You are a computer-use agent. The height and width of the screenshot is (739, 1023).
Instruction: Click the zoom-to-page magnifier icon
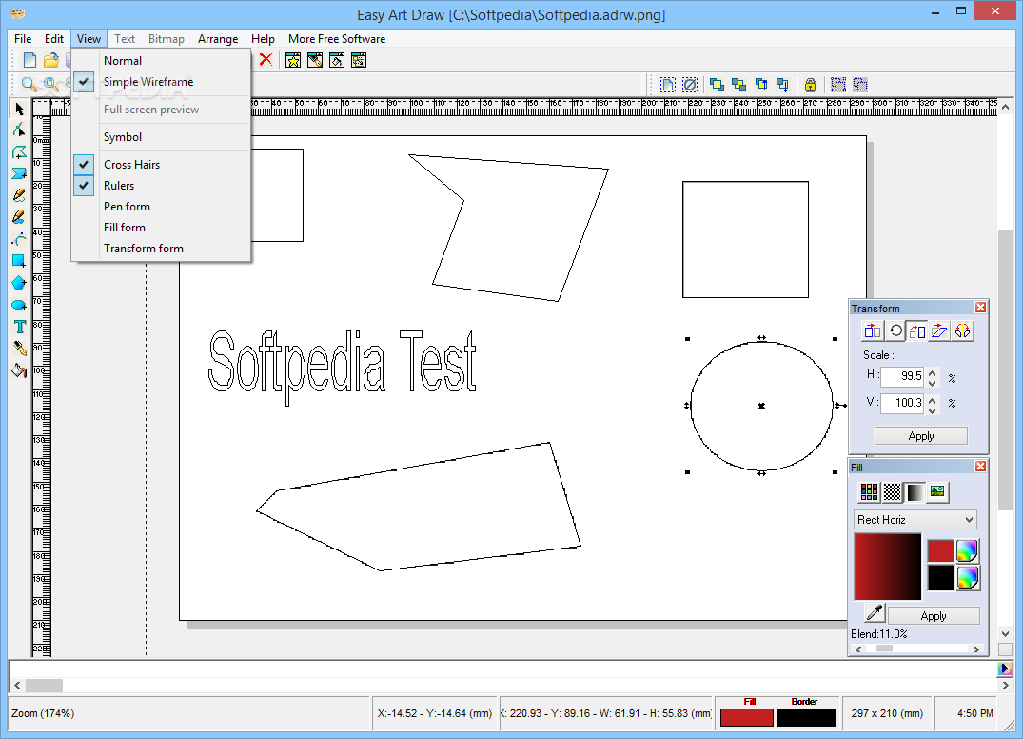[50, 84]
